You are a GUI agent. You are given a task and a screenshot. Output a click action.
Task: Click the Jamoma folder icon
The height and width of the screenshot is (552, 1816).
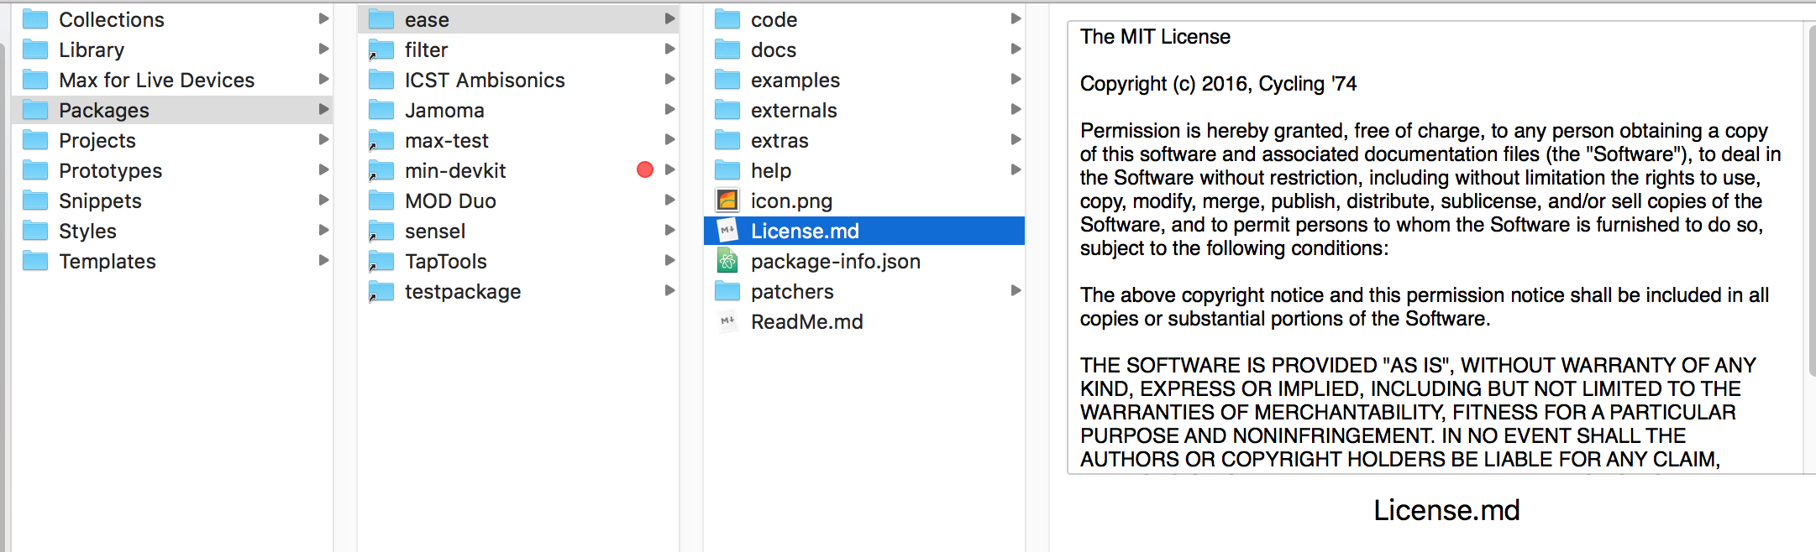tap(381, 110)
